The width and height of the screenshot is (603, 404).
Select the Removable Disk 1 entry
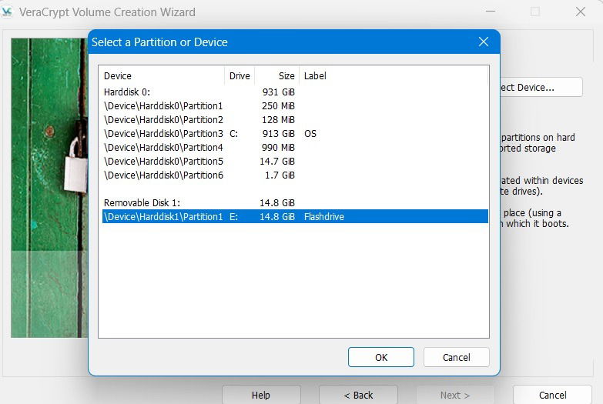295,202
